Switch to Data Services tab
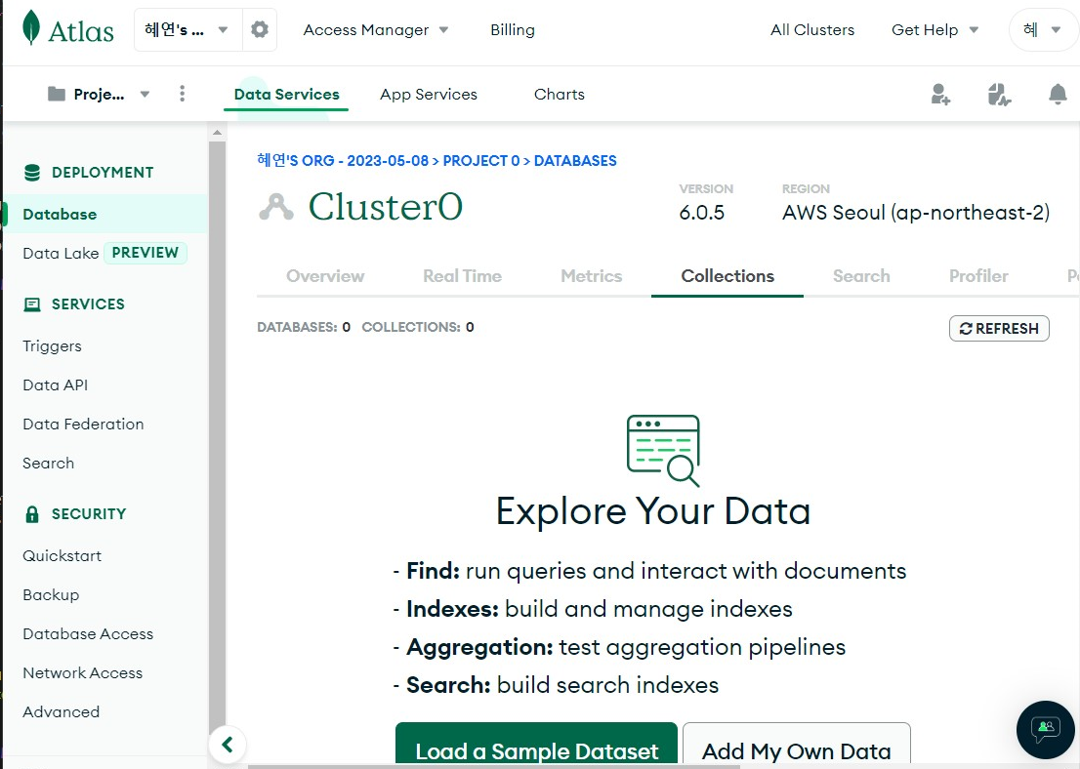The image size is (1080, 769). 286,95
